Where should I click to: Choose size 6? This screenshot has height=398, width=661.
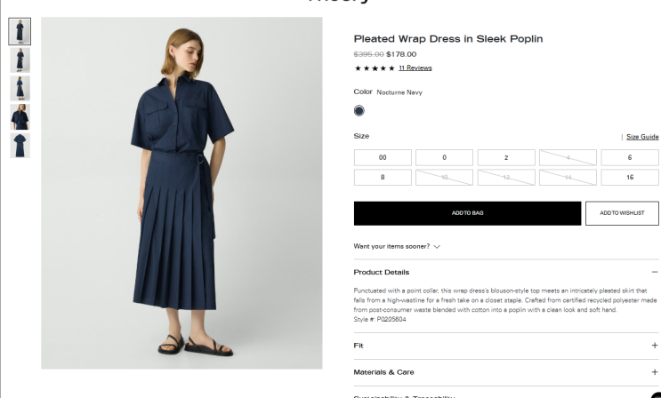coord(629,157)
